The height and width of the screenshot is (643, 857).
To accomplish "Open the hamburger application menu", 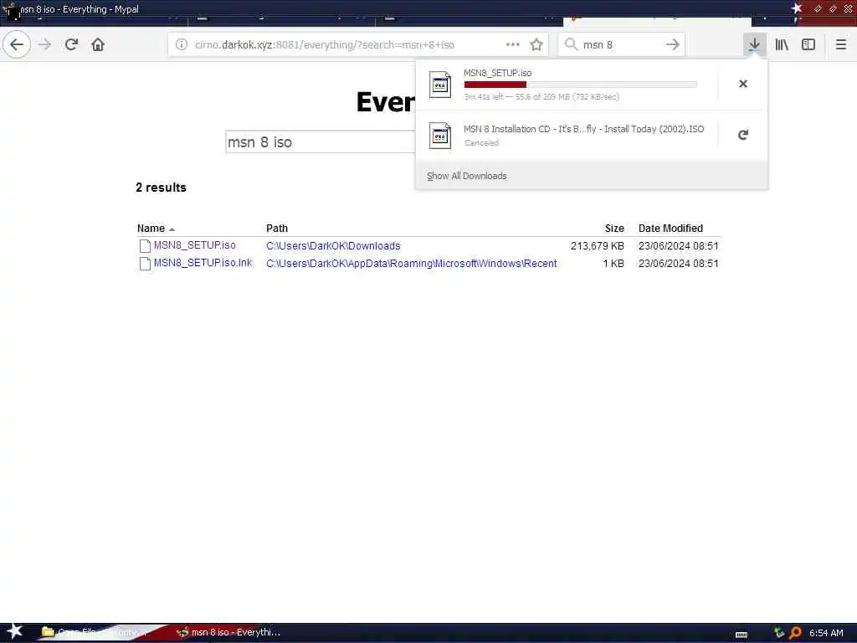I will pos(840,44).
